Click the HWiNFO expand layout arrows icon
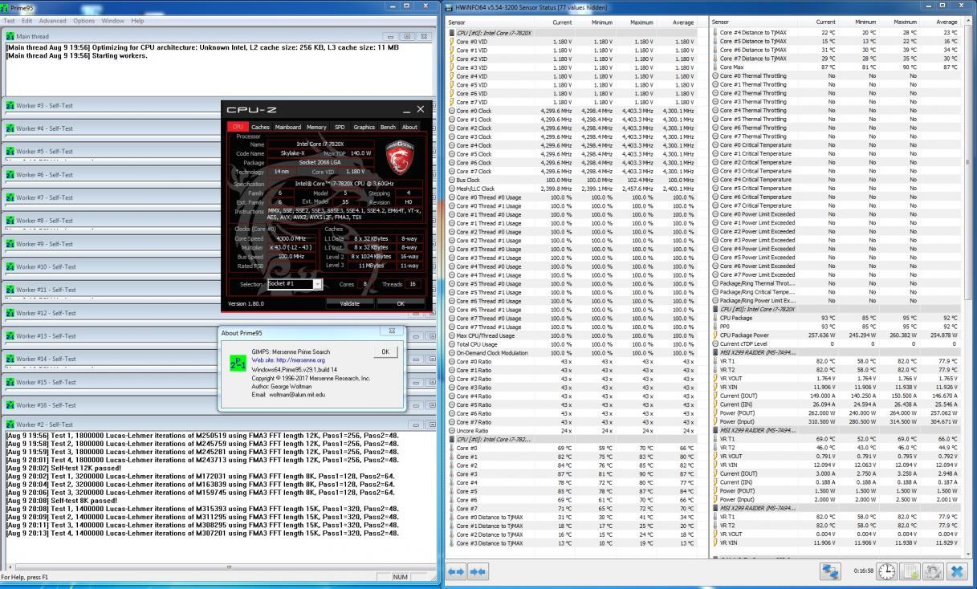The image size is (977, 589). pyautogui.click(x=457, y=572)
